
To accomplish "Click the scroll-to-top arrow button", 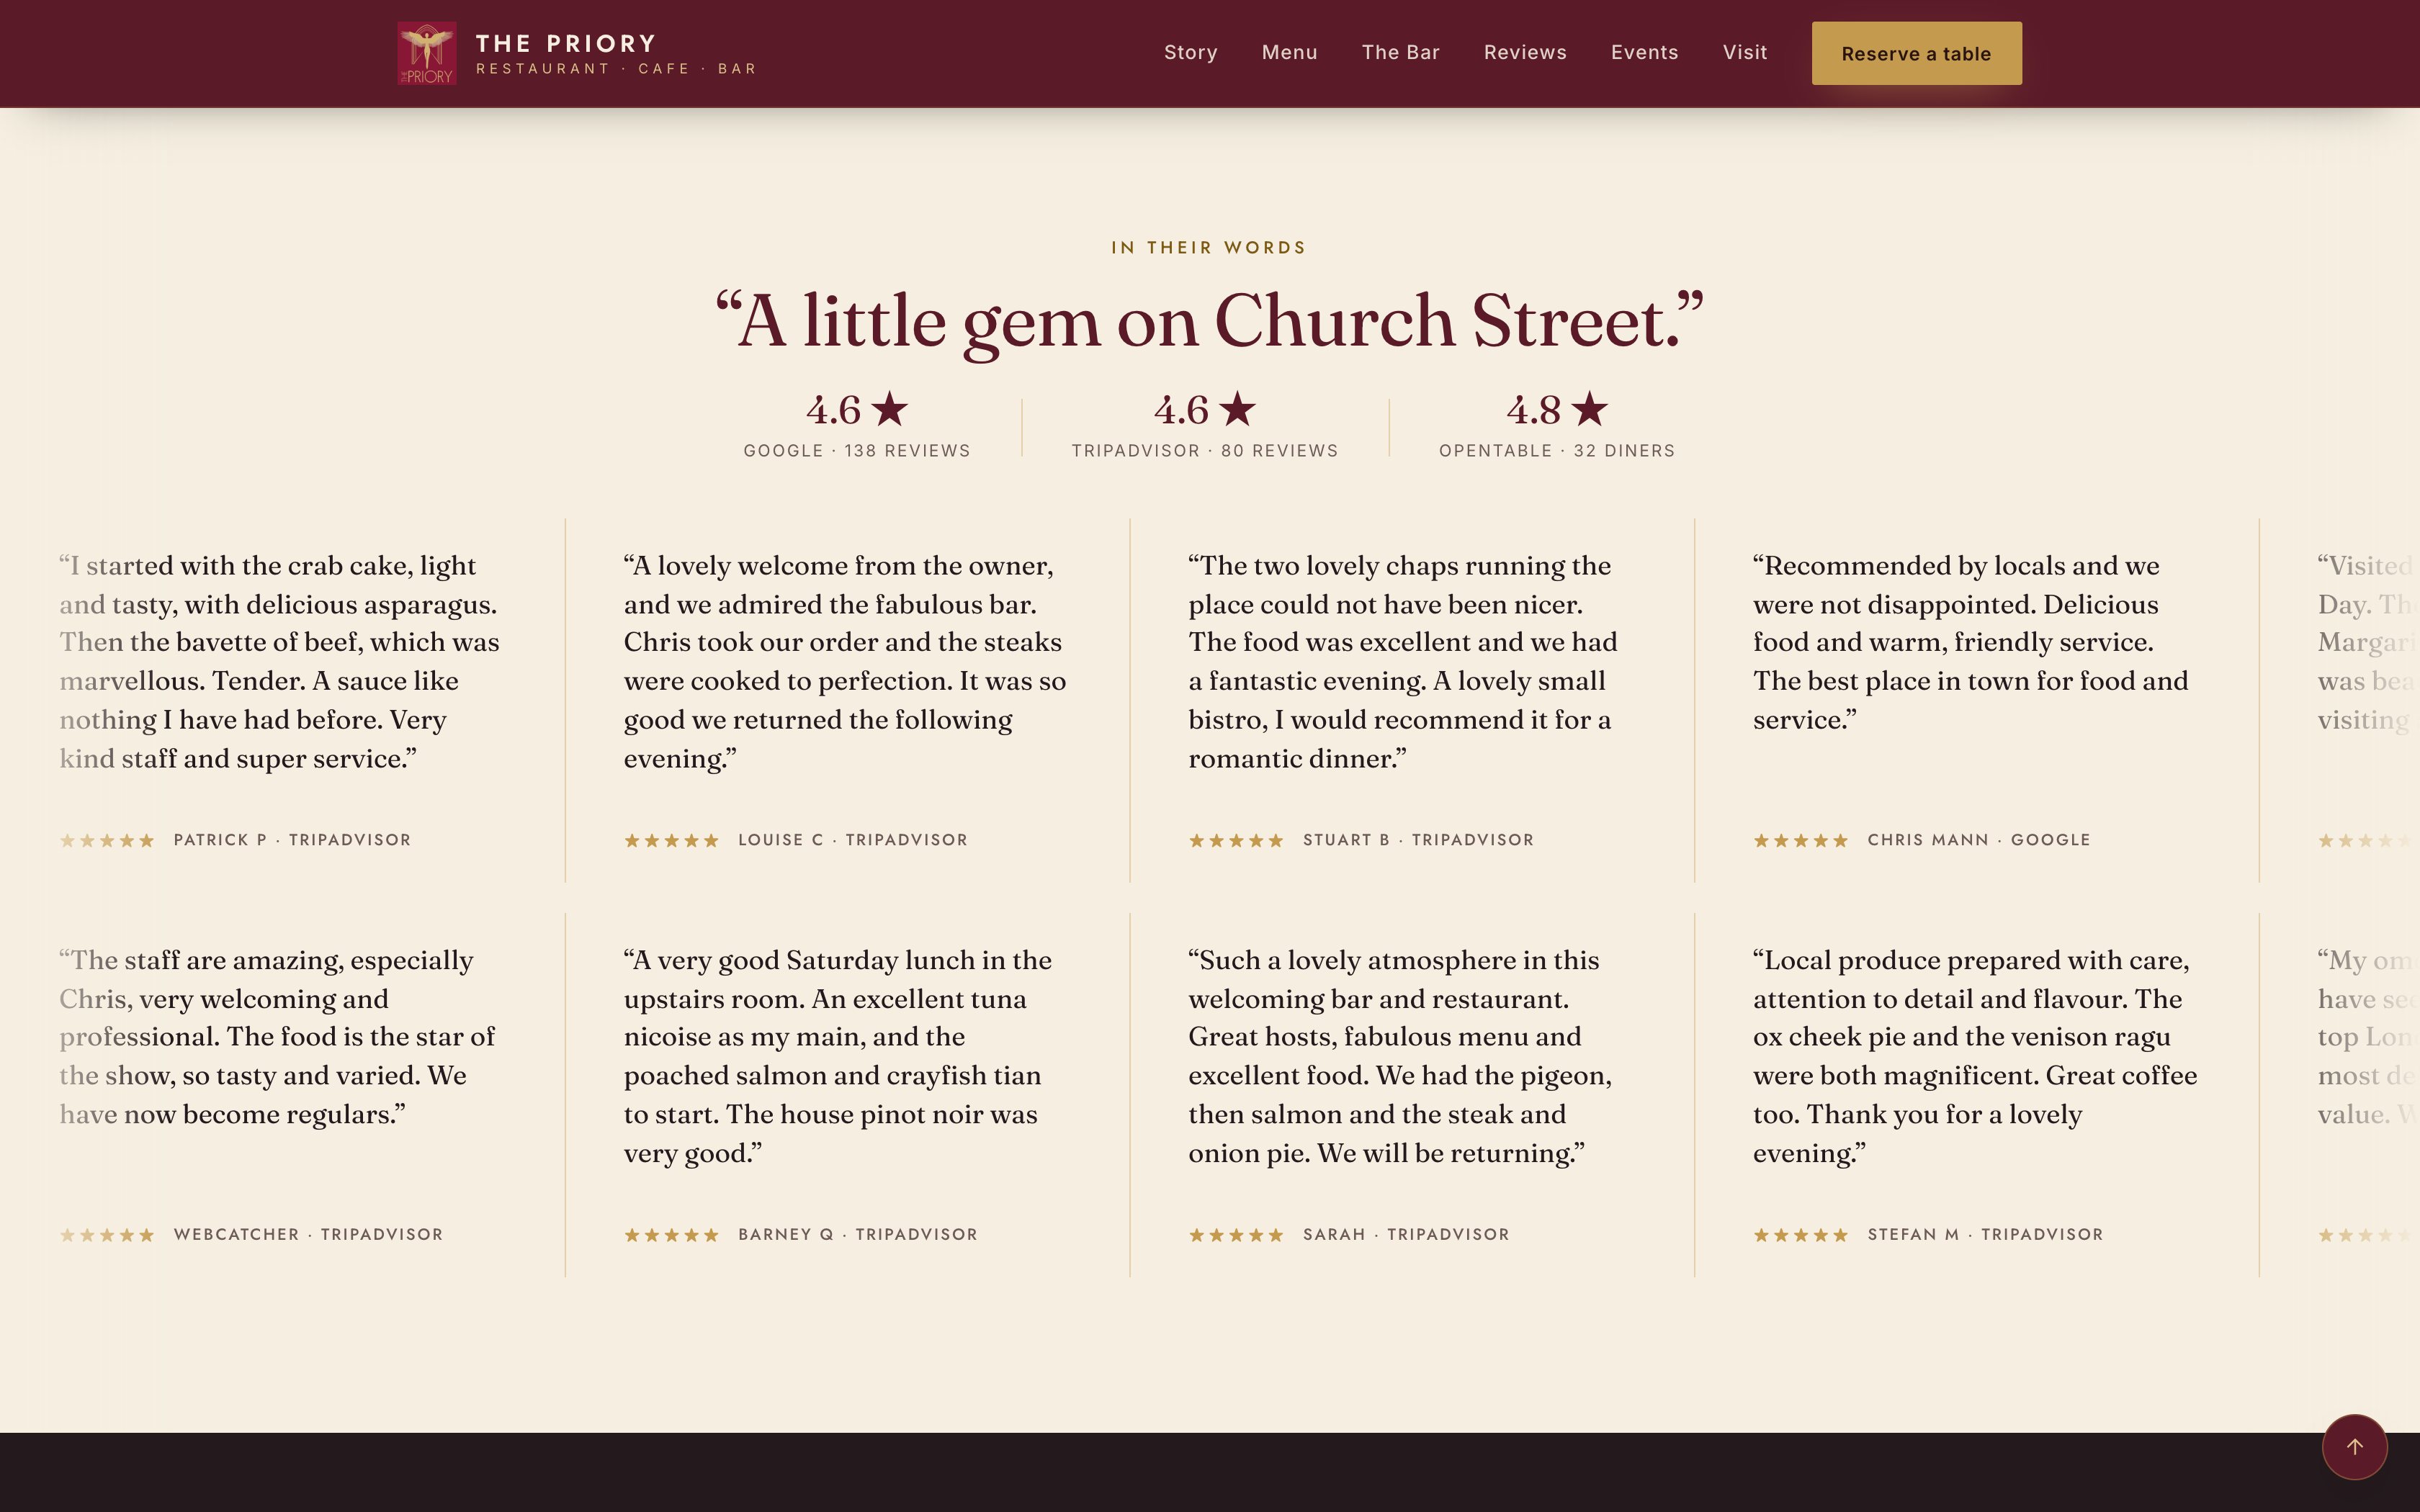I will (x=2354, y=1446).
